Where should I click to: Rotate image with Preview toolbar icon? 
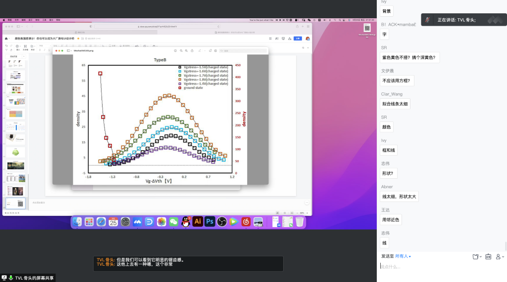(210, 51)
